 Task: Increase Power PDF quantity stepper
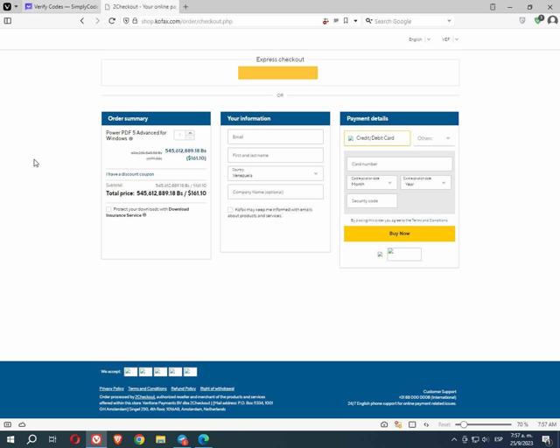point(190,132)
